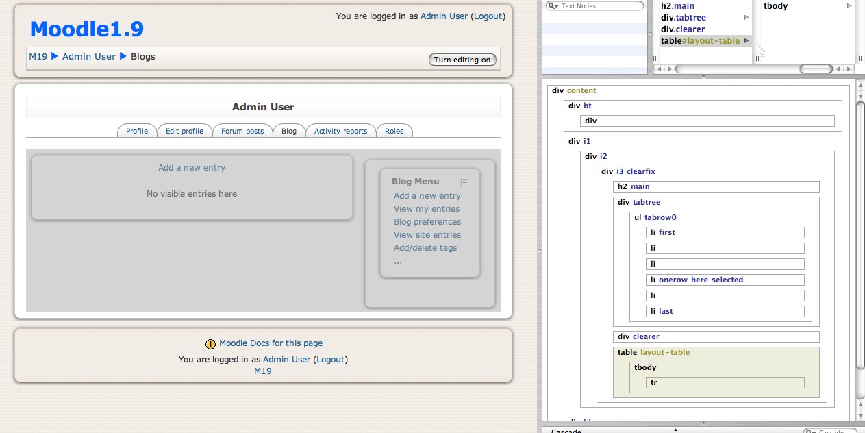Switch to Forum posts tab
Viewport: 865px width, 433px height.
pyautogui.click(x=242, y=131)
